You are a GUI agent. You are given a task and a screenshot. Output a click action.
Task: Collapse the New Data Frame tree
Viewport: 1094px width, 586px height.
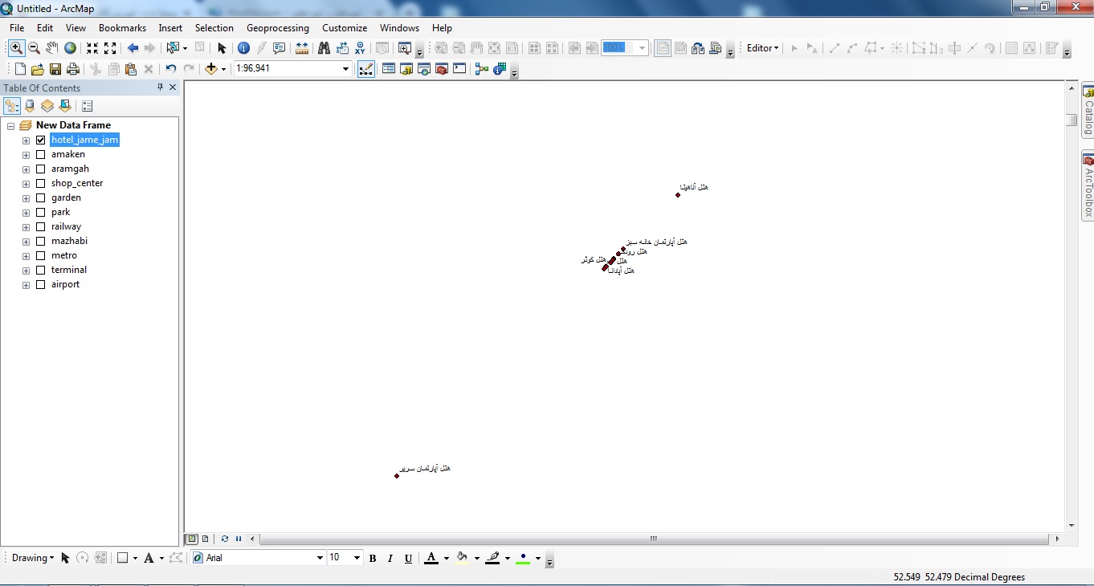pos(11,126)
